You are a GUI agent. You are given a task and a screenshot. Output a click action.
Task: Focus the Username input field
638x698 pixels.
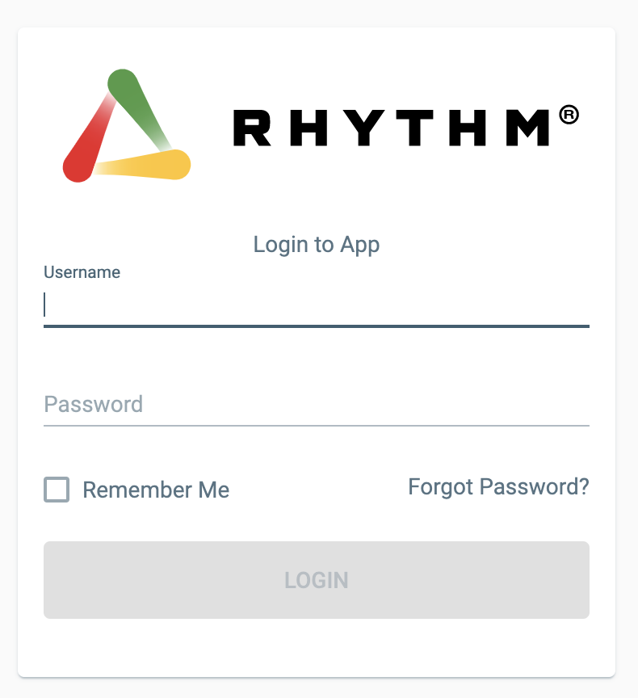tap(317, 305)
